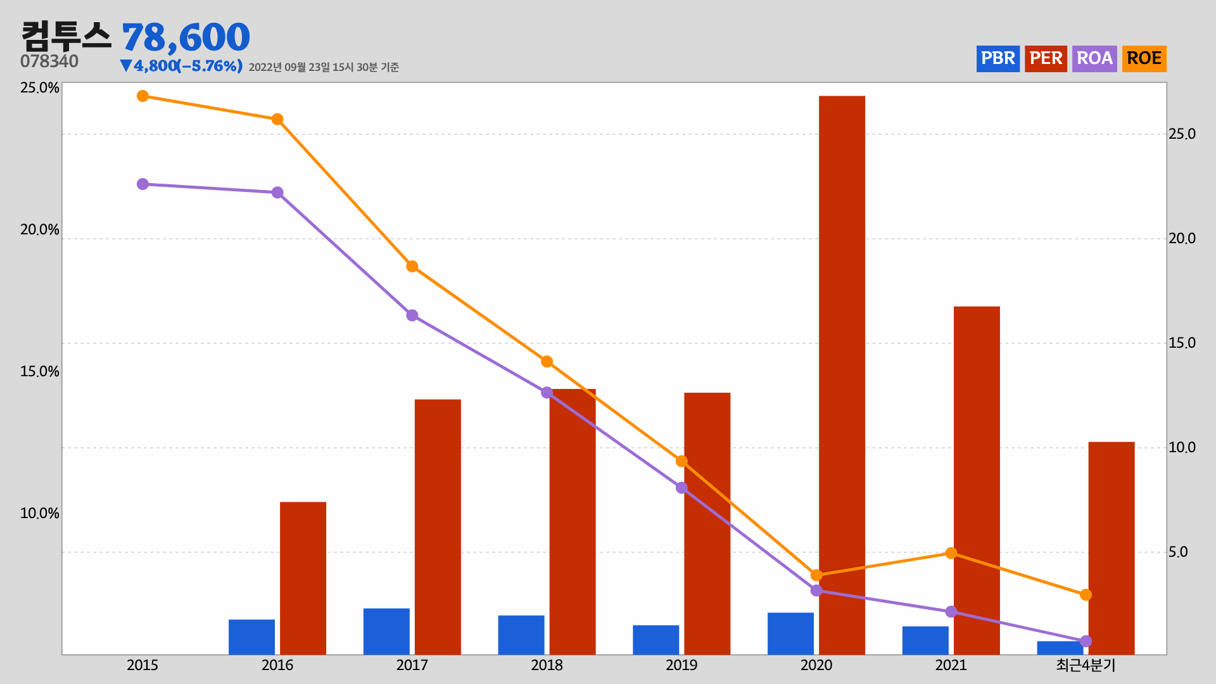1216x684 pixels.
Task: Click the 2017 purple ROA data point
Action: (x=412, y=315)
